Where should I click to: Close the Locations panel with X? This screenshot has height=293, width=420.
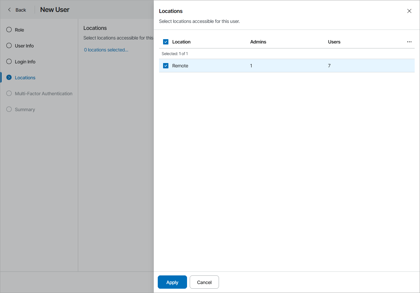pos(409,11)
